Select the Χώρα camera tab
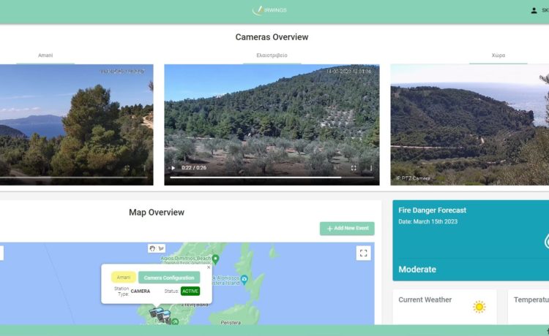549x336 pixels. 498,56
